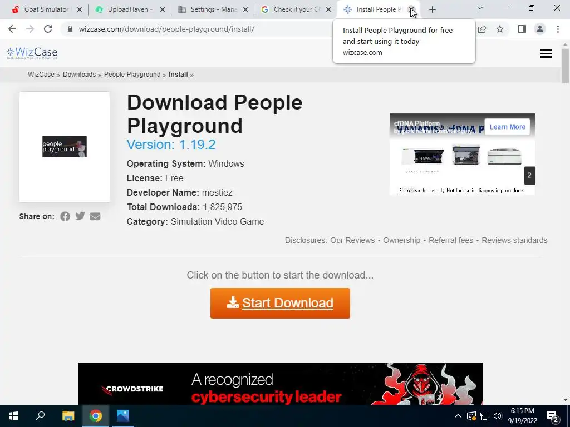Viewport: 570px width, 427px height.
Task: Click Chrome icon in taskbar
Action: [96, 416]
